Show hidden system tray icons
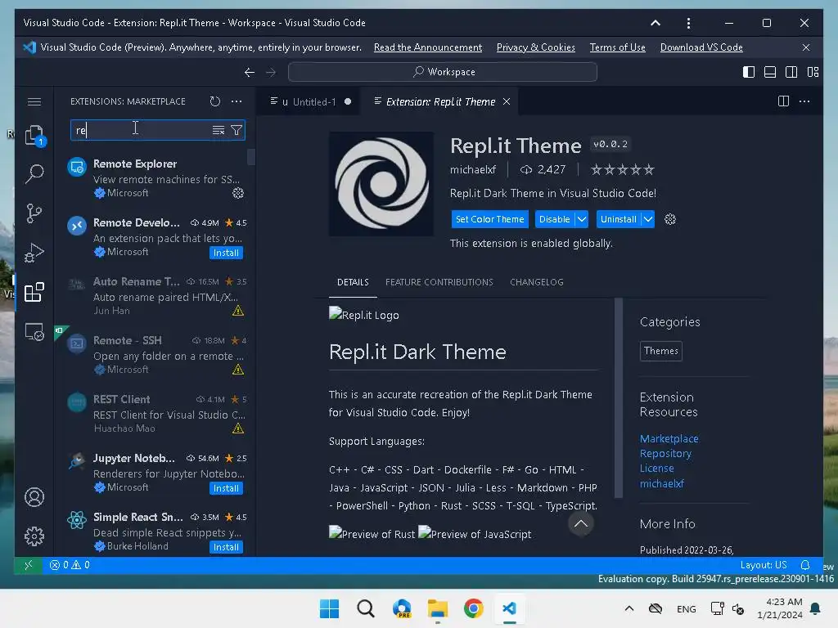 pyautogui.click(x=629, y=608)
